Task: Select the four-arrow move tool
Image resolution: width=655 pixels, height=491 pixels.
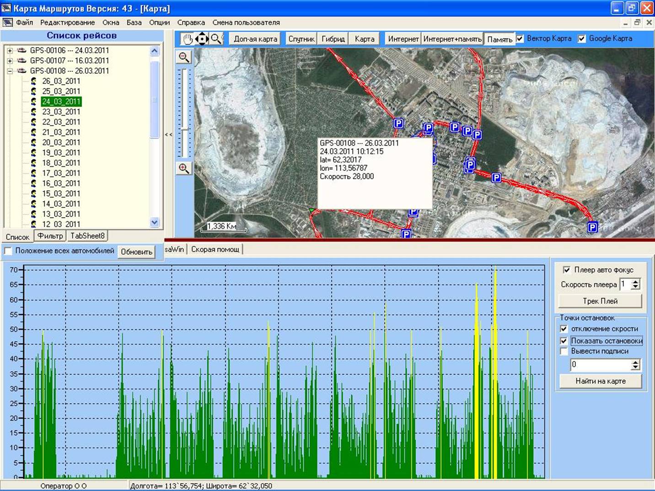Action: click(202, 39)
